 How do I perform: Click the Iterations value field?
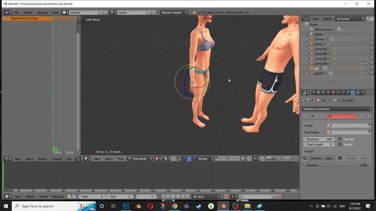click(319, 139)
